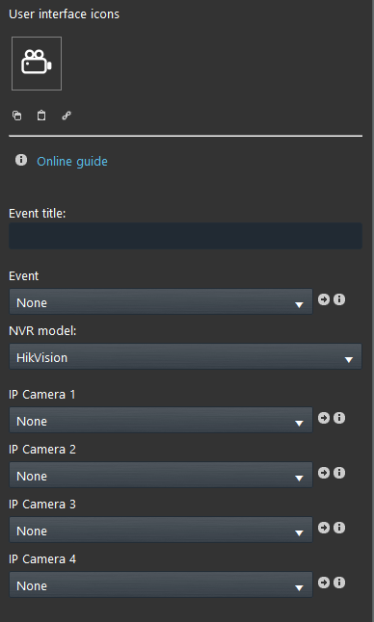374x622 pixels.
Task: Click the paste clipboard icon
Action: pos(41,116)
